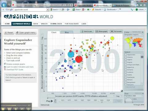Open the DATA navigation tab
Screen dimensions: 148x111
click(x=35, y=24)
